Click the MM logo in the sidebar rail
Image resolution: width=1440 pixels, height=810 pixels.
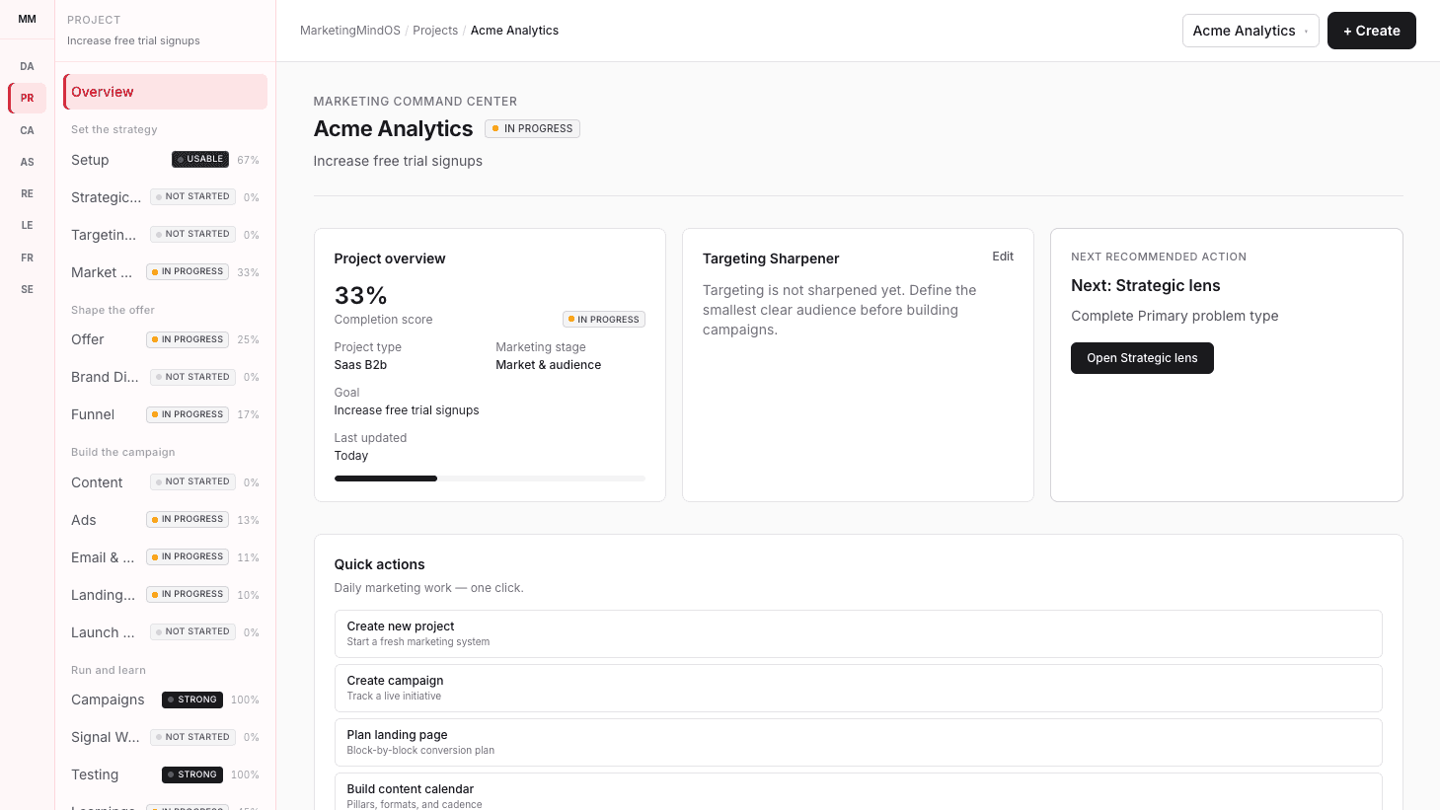point(27,19)
